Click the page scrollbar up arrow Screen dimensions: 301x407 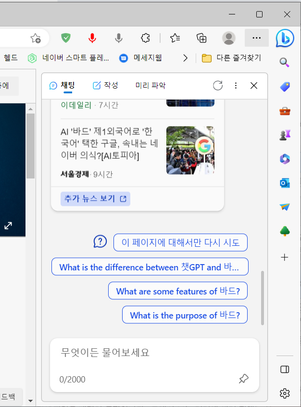click(x=31, y=109)
